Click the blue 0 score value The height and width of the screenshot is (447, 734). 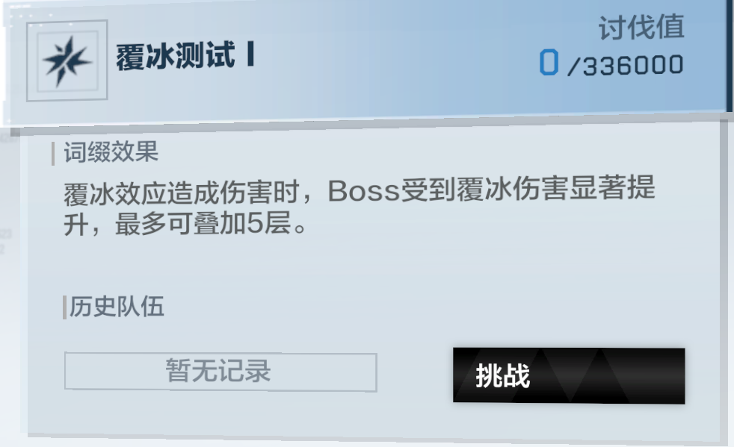[x=549, y=63]
